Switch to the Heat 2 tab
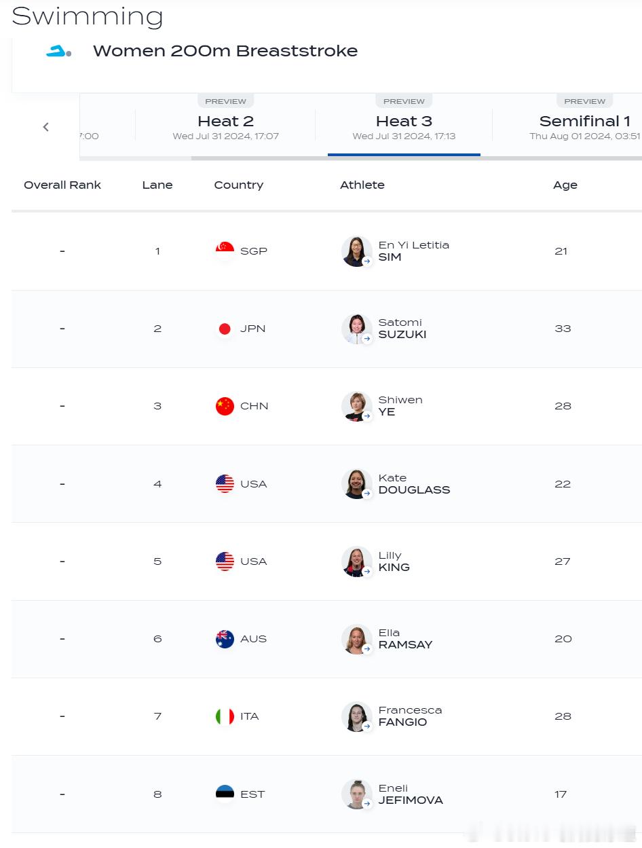Screen dimensions: 642x848 (225, 126)
